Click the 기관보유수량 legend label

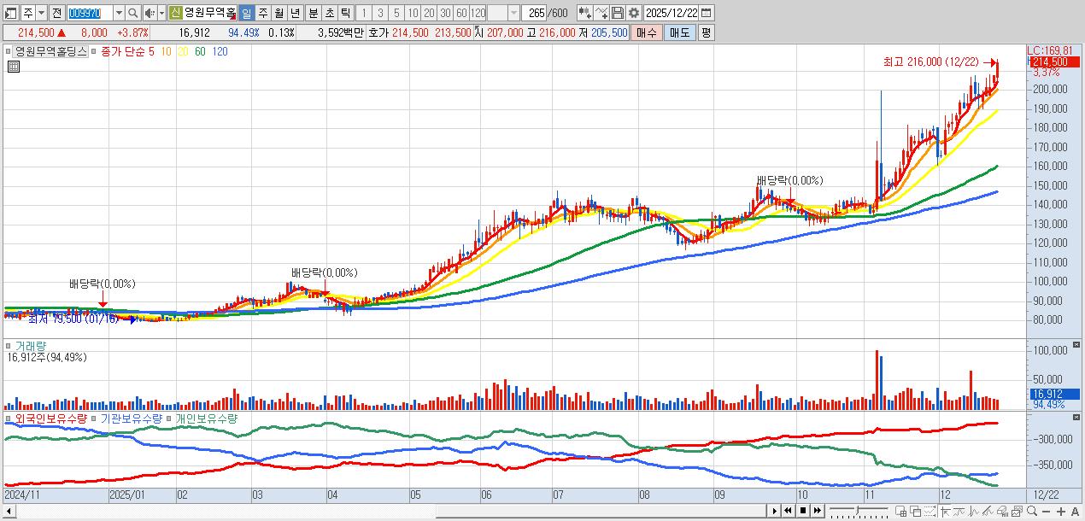[x=130, y=419]
